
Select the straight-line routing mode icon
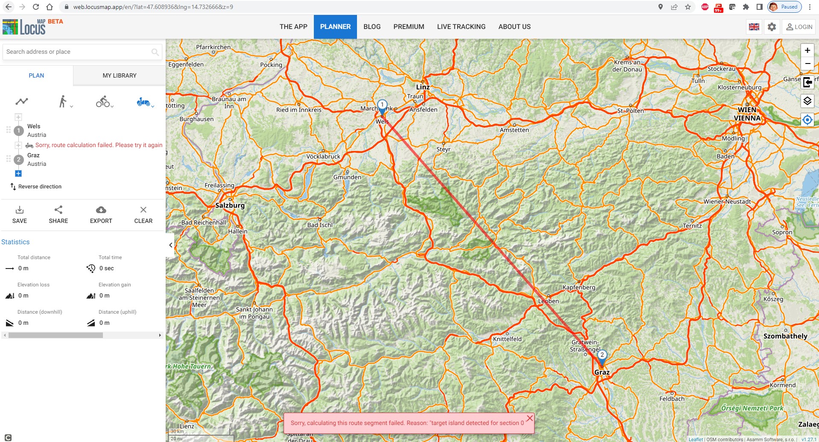(x=22, y=101)
